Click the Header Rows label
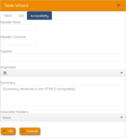Image resolution: width=126 pixels, height=138 pixels. [11, 22]
